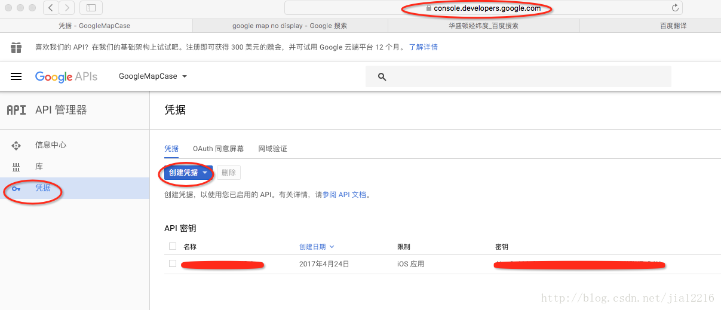Click the 名称 column header
Viewport: 721px width, 310px height.
(190, 247)
